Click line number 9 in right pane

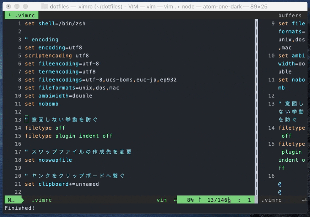tap(273, 24)
